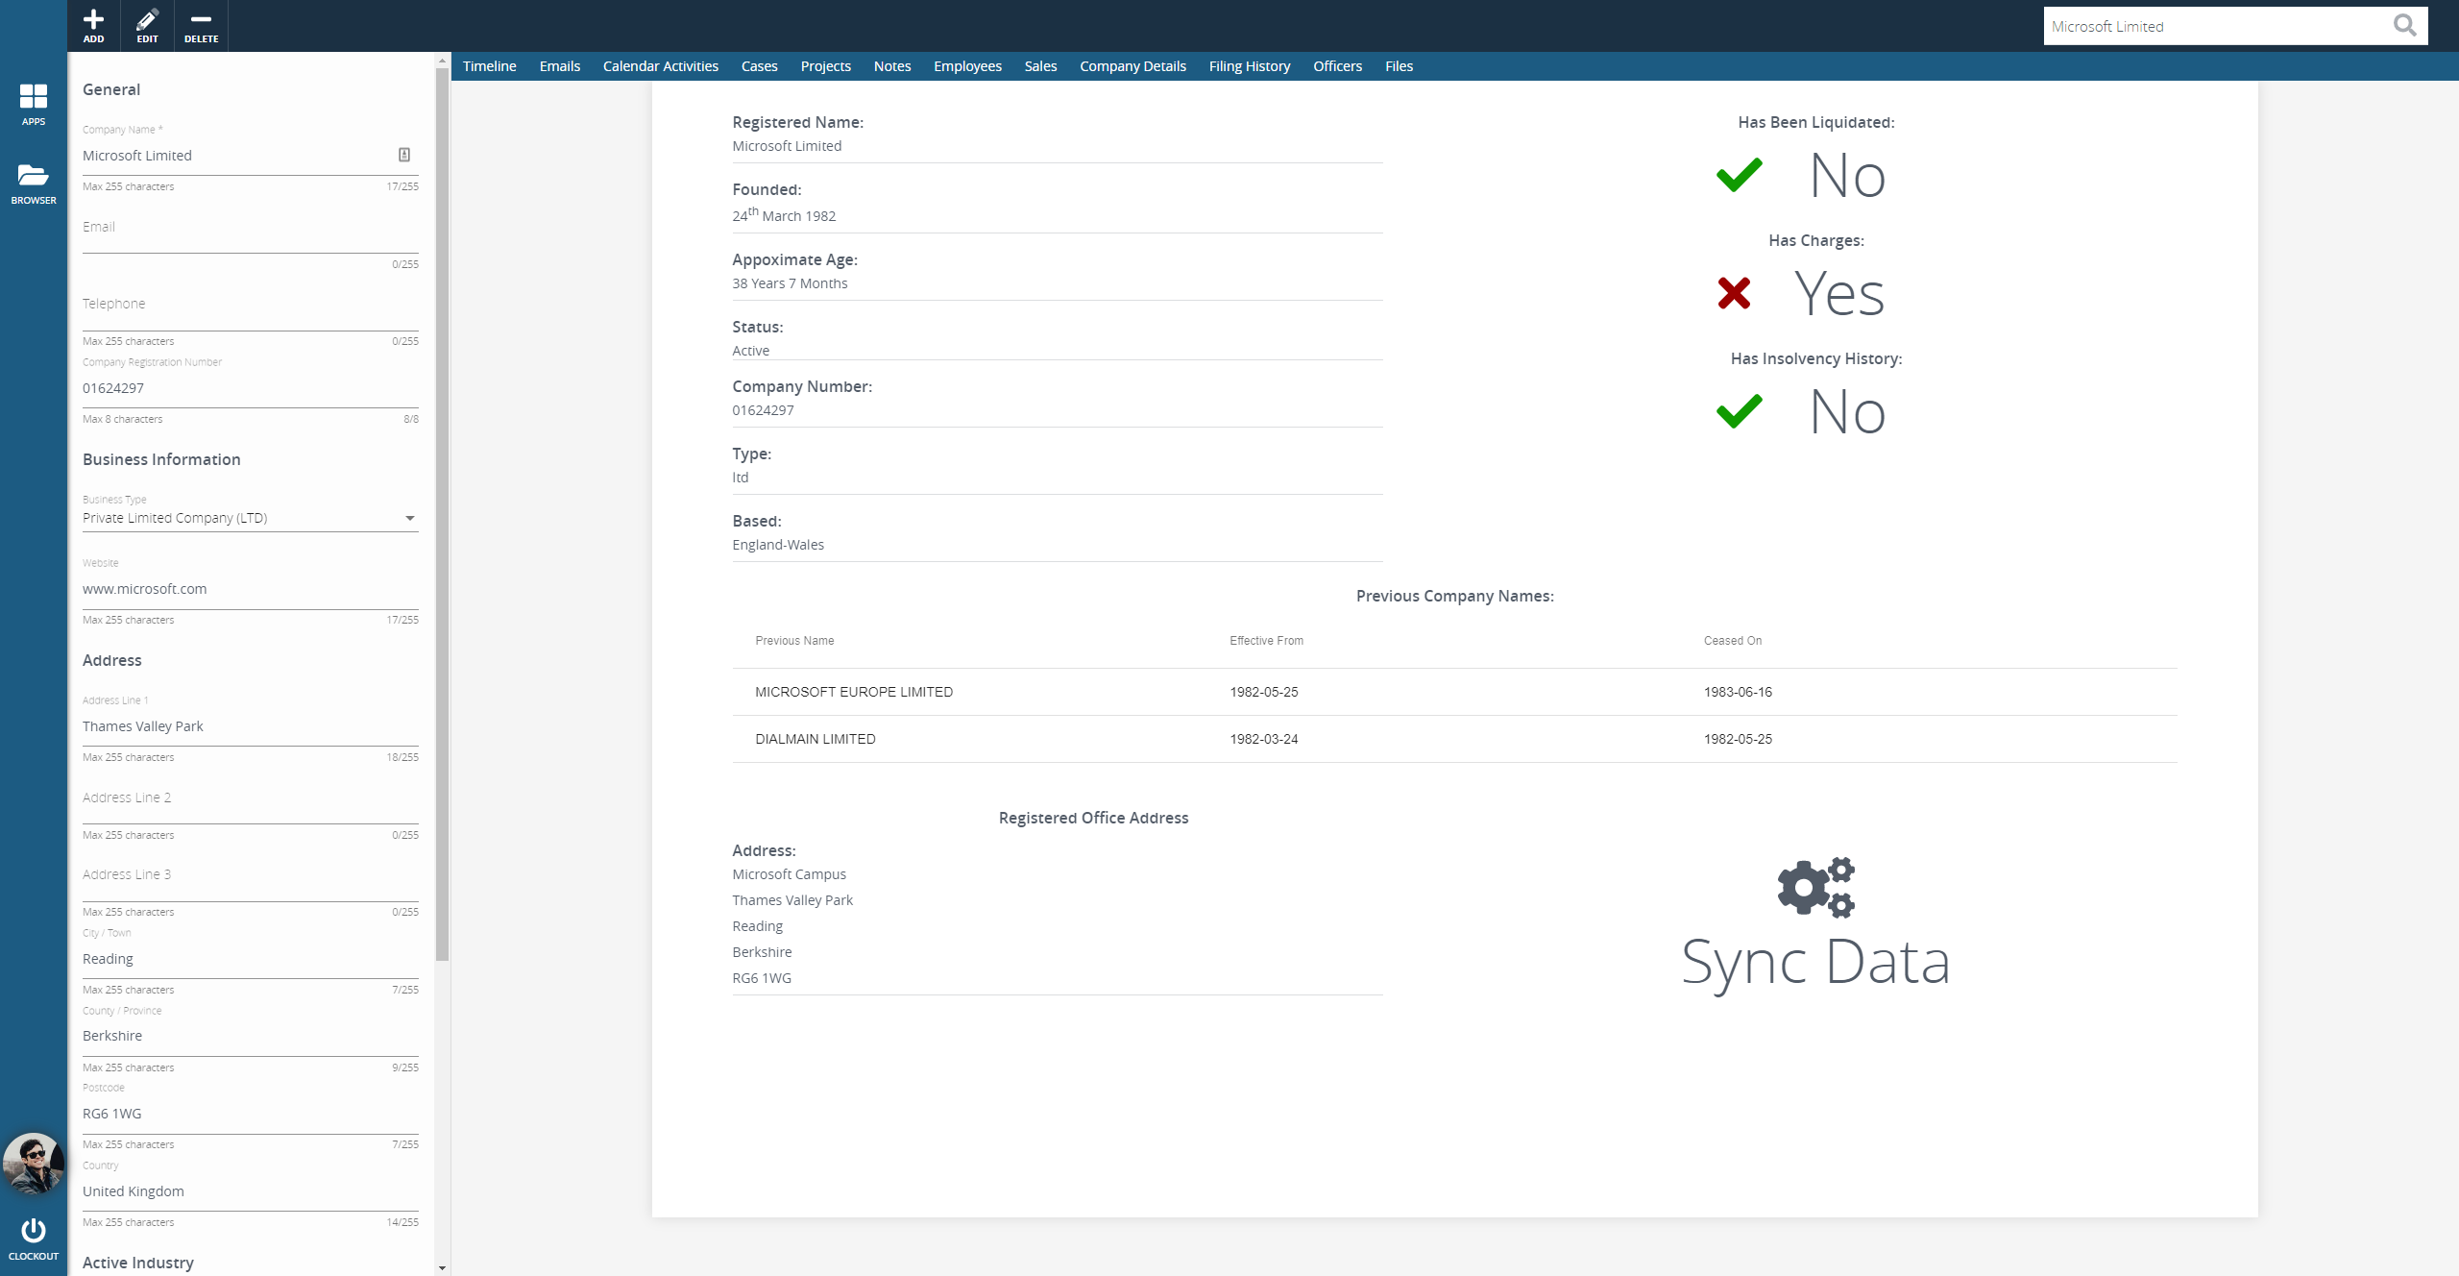
Task: Click the user profile avatar
Action: 34,1163
